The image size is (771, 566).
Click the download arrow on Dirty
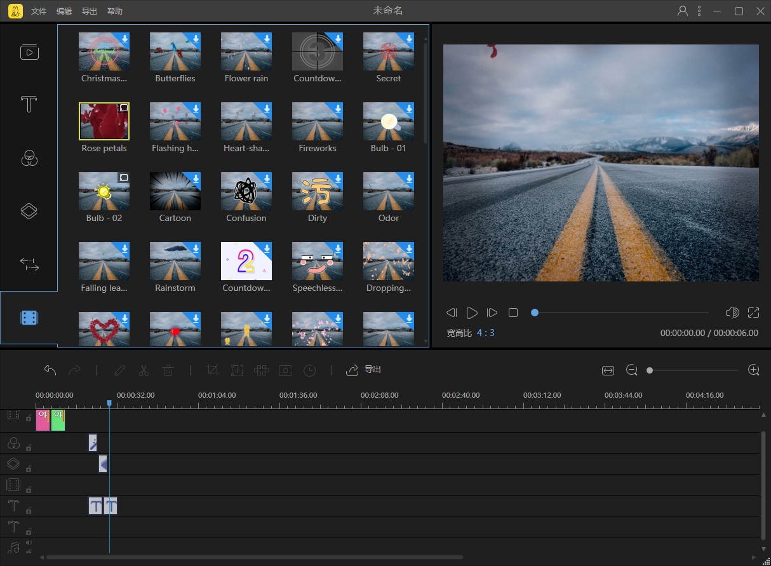338,179
